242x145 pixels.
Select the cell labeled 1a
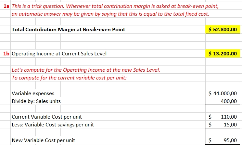coord(6,7)
